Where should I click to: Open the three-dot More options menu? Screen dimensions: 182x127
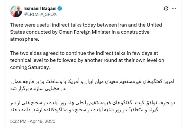[x=174, y=8]
